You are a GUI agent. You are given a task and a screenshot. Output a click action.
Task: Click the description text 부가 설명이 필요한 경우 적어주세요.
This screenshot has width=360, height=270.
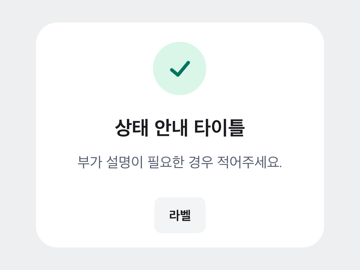tap(180, 162)
